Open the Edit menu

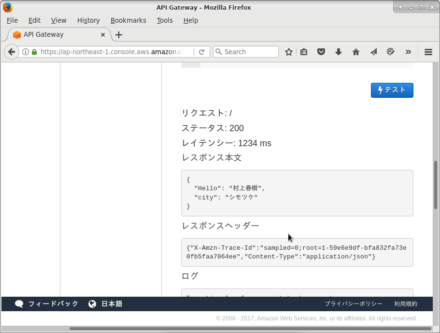(34, 20)
